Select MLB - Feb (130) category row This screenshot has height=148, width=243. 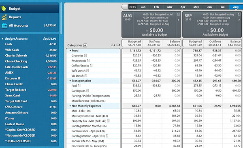point(93,111)
